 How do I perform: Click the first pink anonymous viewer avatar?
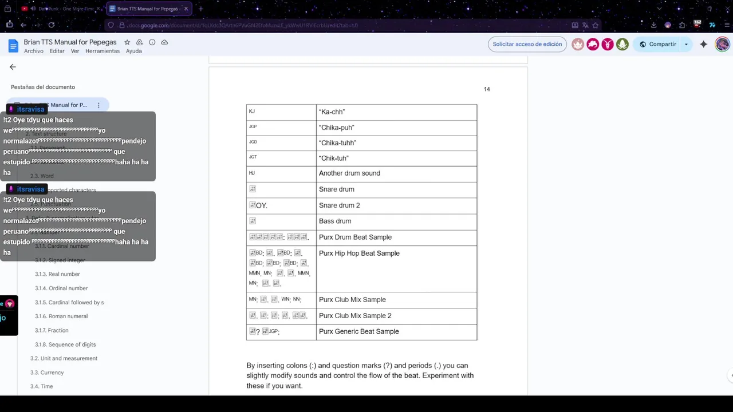(x=578, y=44)
